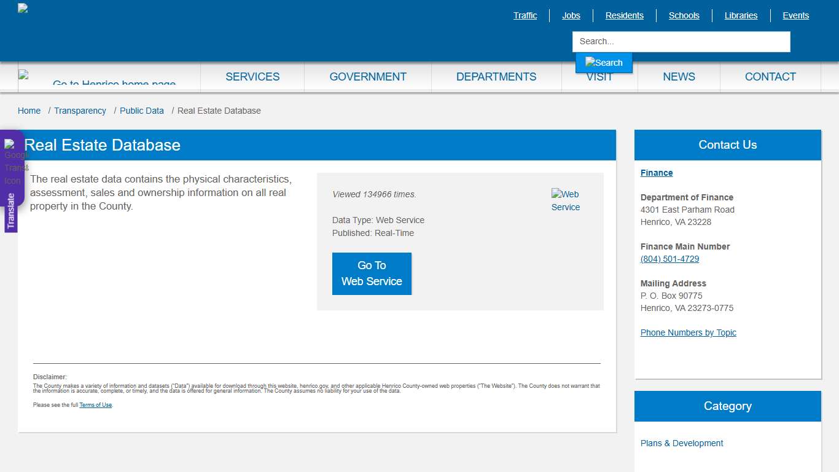Select the Web Service icon

coord(565,200)
